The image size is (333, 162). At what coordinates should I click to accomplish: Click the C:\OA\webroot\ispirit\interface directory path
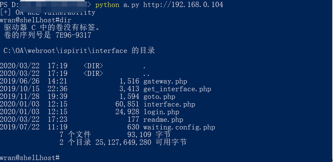65,51
